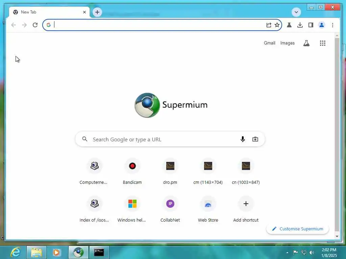The height and width of the screenshot is (259, 346).
Task: Click Customise Supermium button
Action: click(298, 229)
